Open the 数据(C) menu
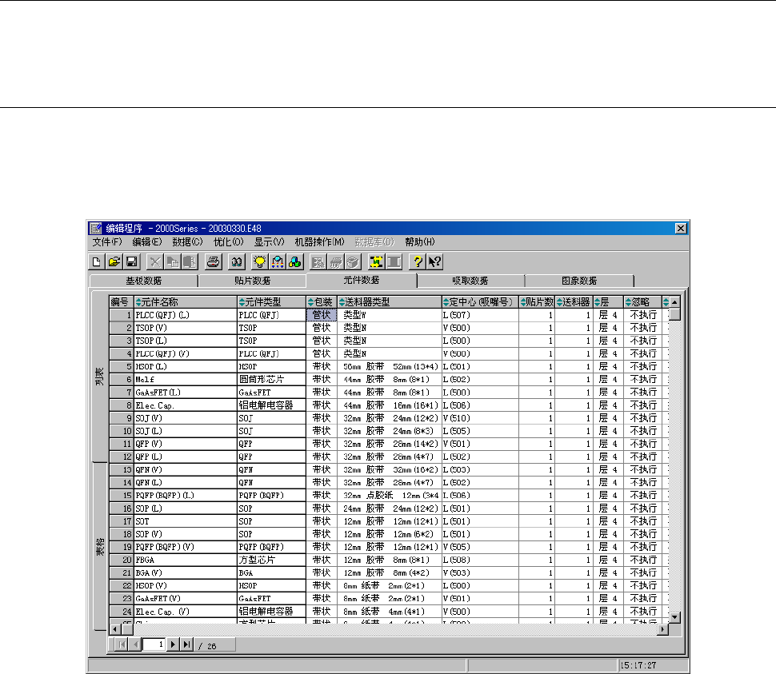 pyautogui.click(x=187, y=241)
